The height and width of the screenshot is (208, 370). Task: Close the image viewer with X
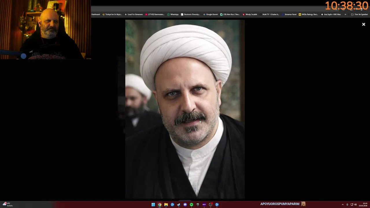pos(364,24)
